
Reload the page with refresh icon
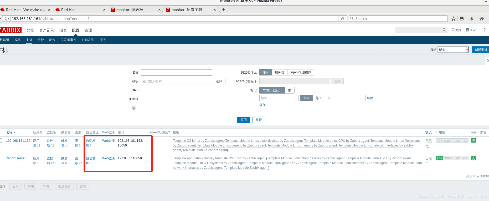click(342, 19)
